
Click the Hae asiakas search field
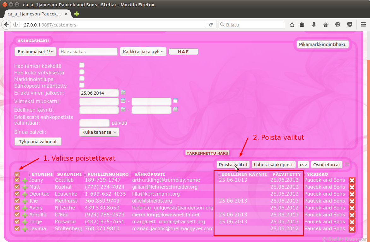(88, 51)
